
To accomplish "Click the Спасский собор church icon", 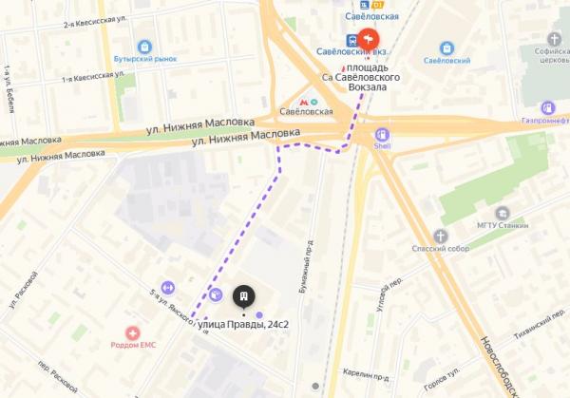I will pos(440,237).
